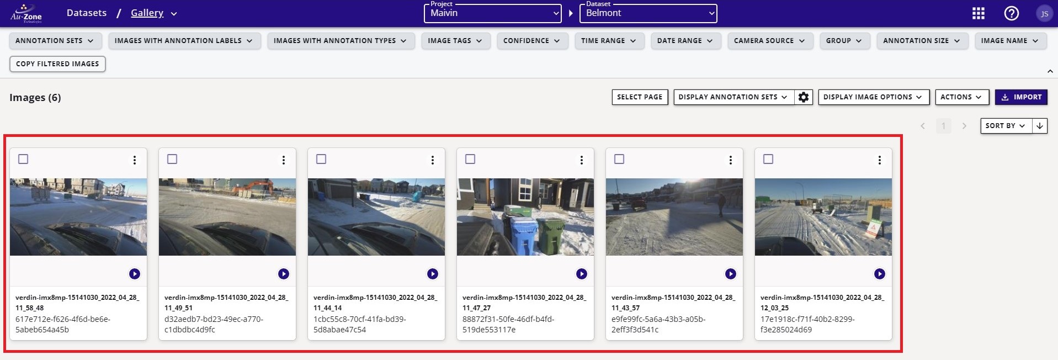Click the Au-Zone logo
The height and width of the screenshot is (360, 1058).
pos(26,13)
